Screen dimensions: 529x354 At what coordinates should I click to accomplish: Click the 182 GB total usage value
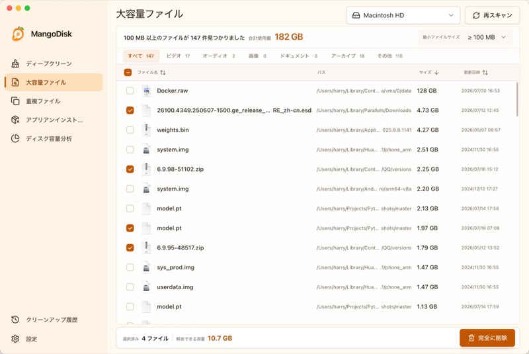tap(289, 37)
